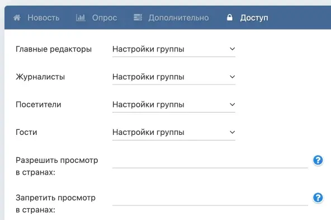Viewport: 331px width, 220px height.
Task: Open the Гости access dropdown
Action: [174, 132]
